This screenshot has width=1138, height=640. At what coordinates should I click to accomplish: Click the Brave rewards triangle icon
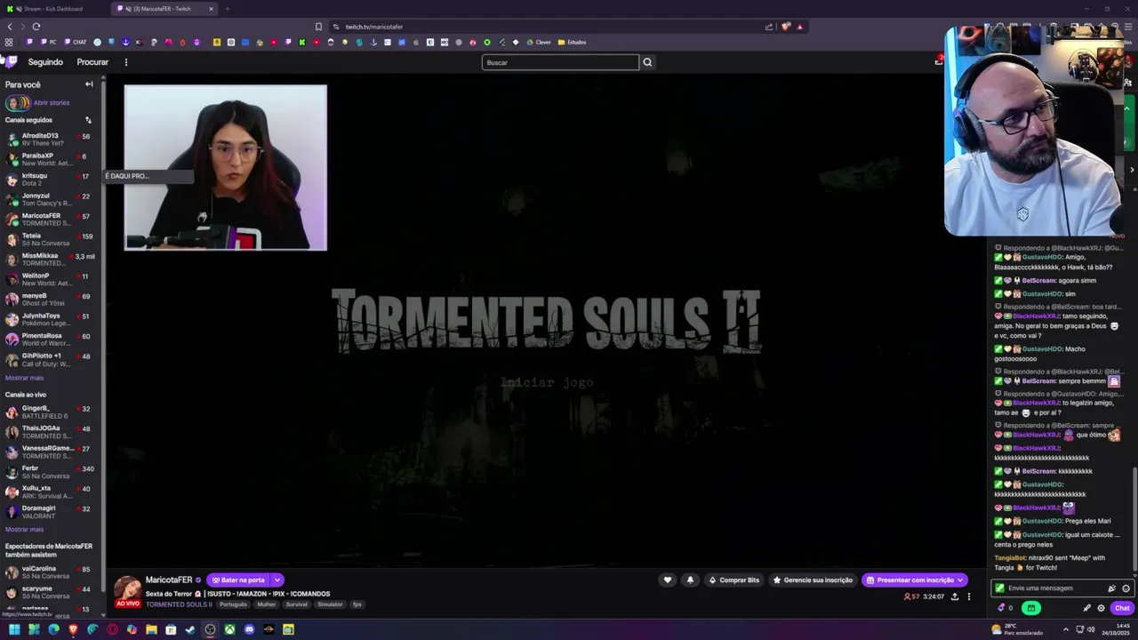click(x=799, y=27)
